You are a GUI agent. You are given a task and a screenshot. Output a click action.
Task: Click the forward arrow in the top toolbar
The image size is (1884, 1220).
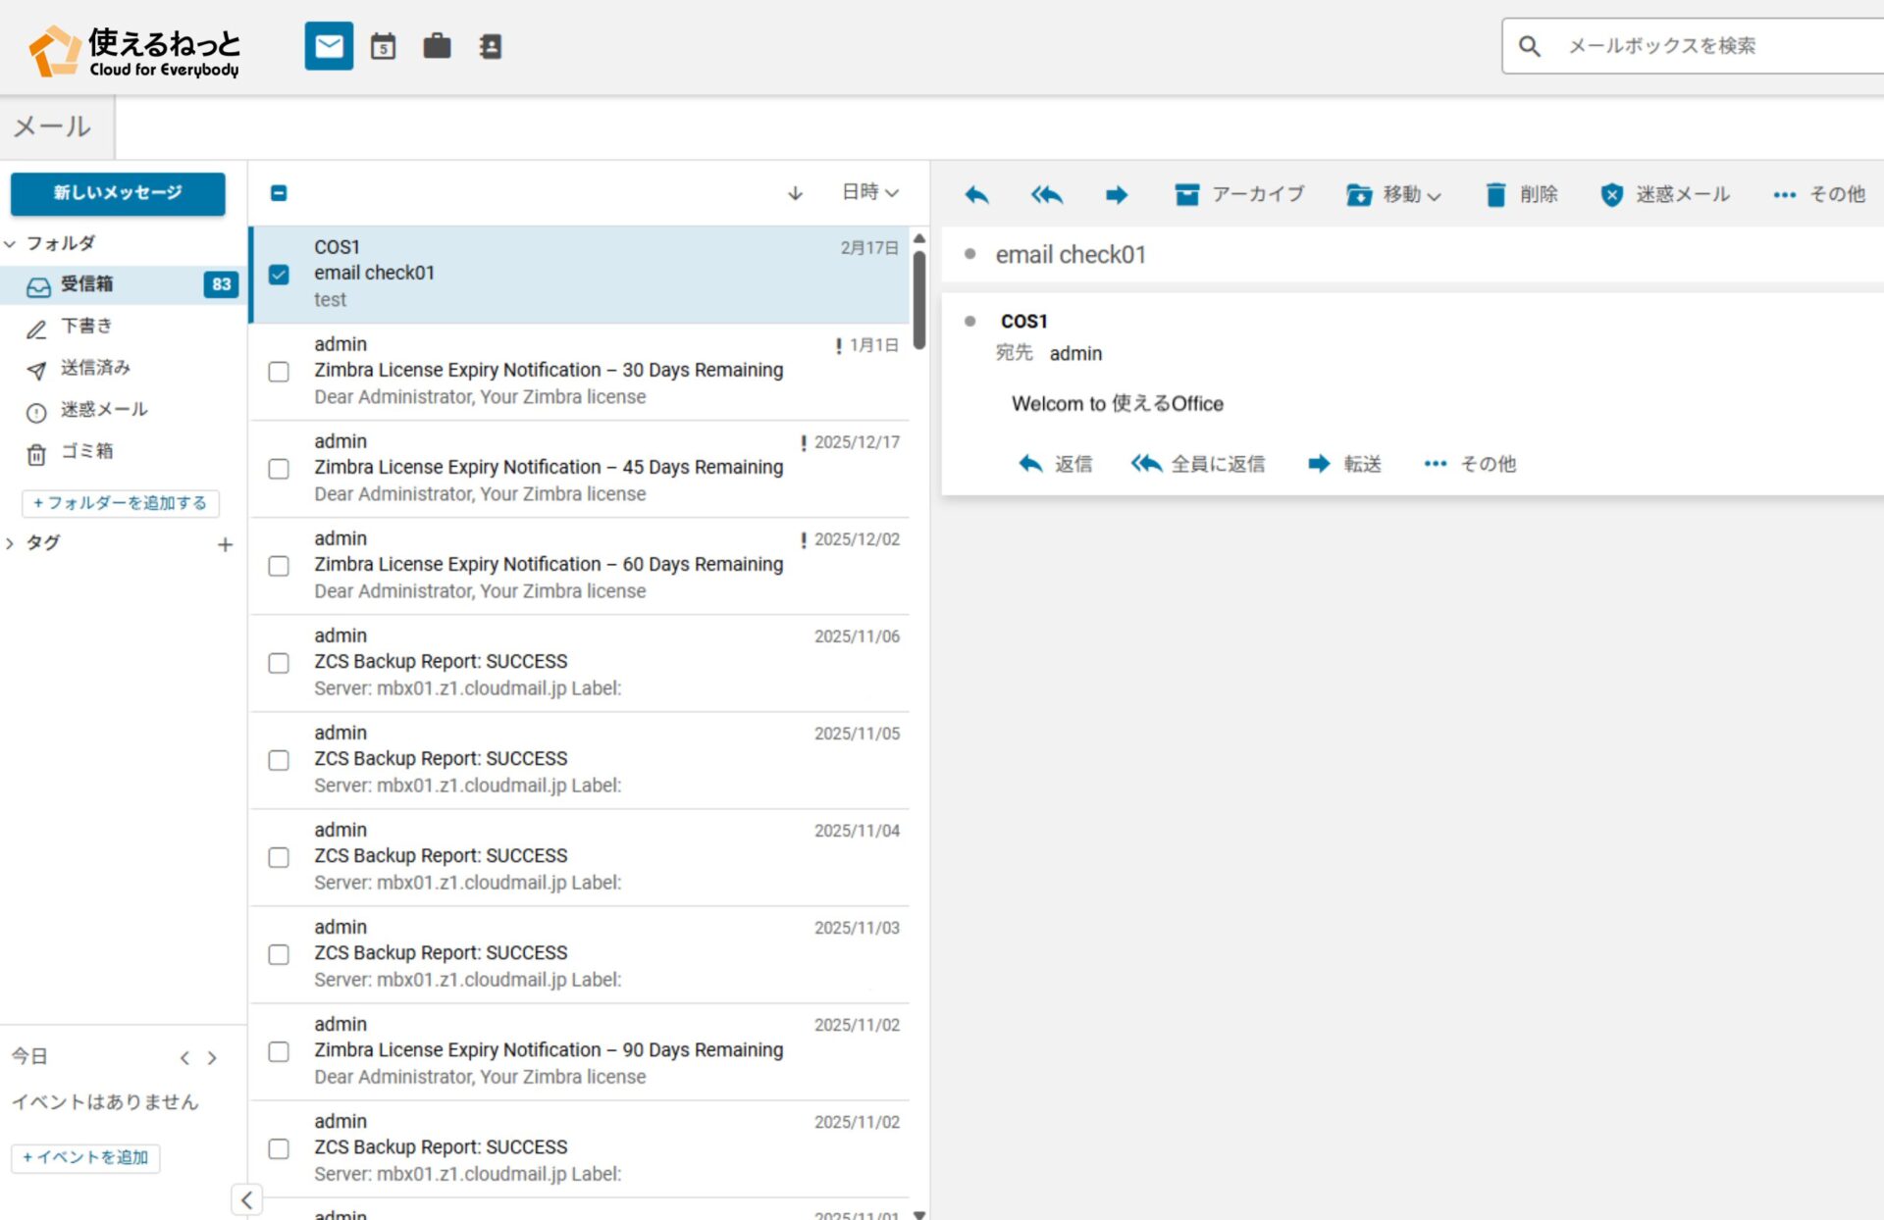(x=1116, y=194)
